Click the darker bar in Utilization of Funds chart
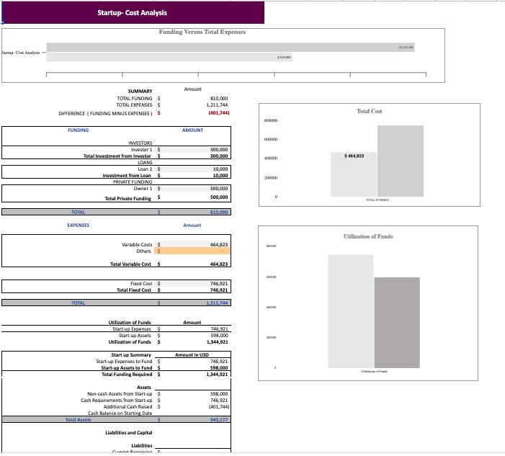Screen dimensions: 505x456 point(397,322)
